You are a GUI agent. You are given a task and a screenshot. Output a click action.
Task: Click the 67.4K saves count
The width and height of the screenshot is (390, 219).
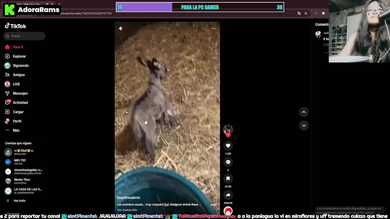(x=228, y=186)
